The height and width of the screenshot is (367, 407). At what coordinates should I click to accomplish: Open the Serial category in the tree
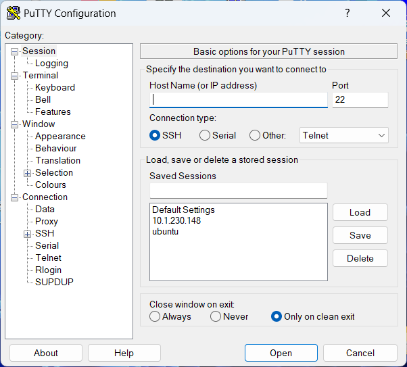47,246
